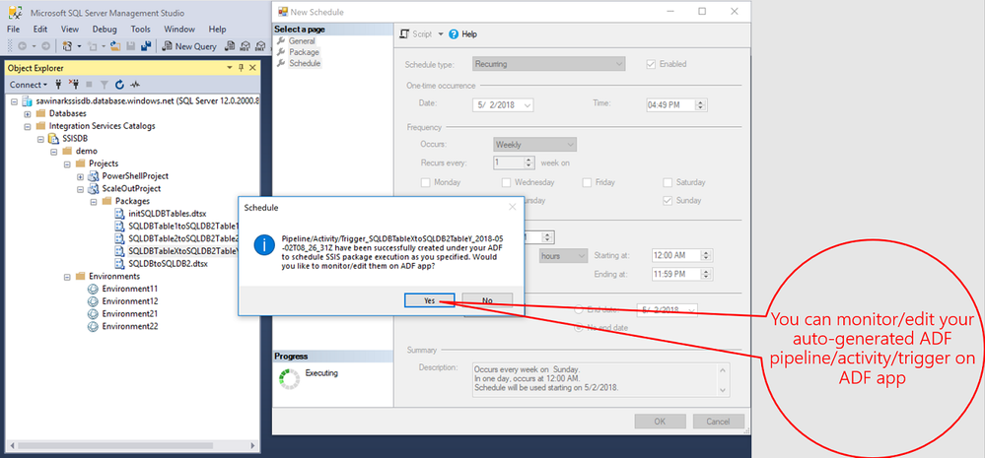Collapse the ScaleOutProject node
This screenshot has height=458, width=985.
tap(81, 189)
